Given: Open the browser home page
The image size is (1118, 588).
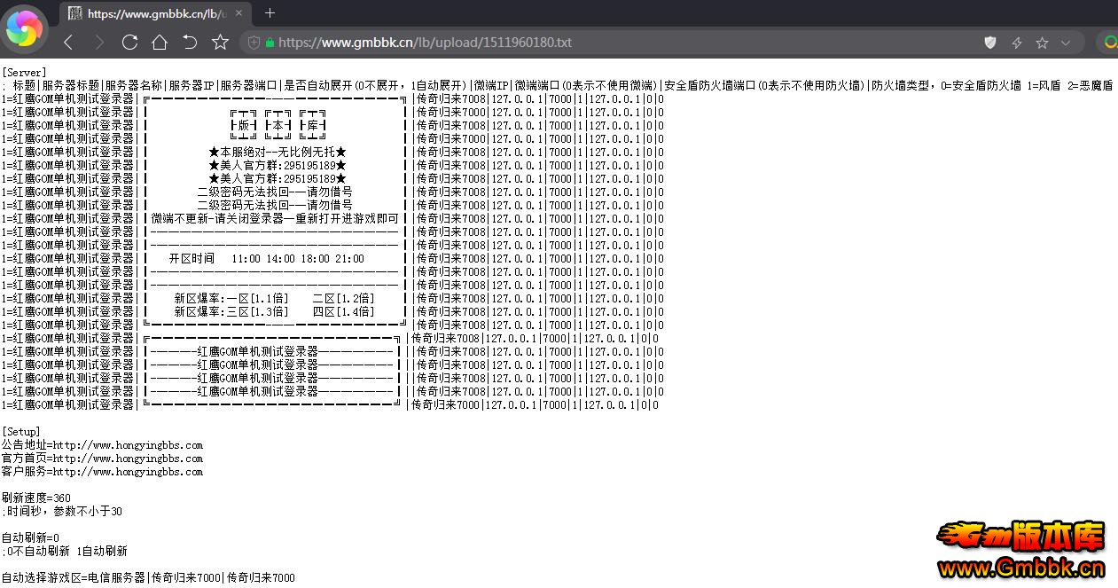Looking at the screenshot, I should pos(160,43).
